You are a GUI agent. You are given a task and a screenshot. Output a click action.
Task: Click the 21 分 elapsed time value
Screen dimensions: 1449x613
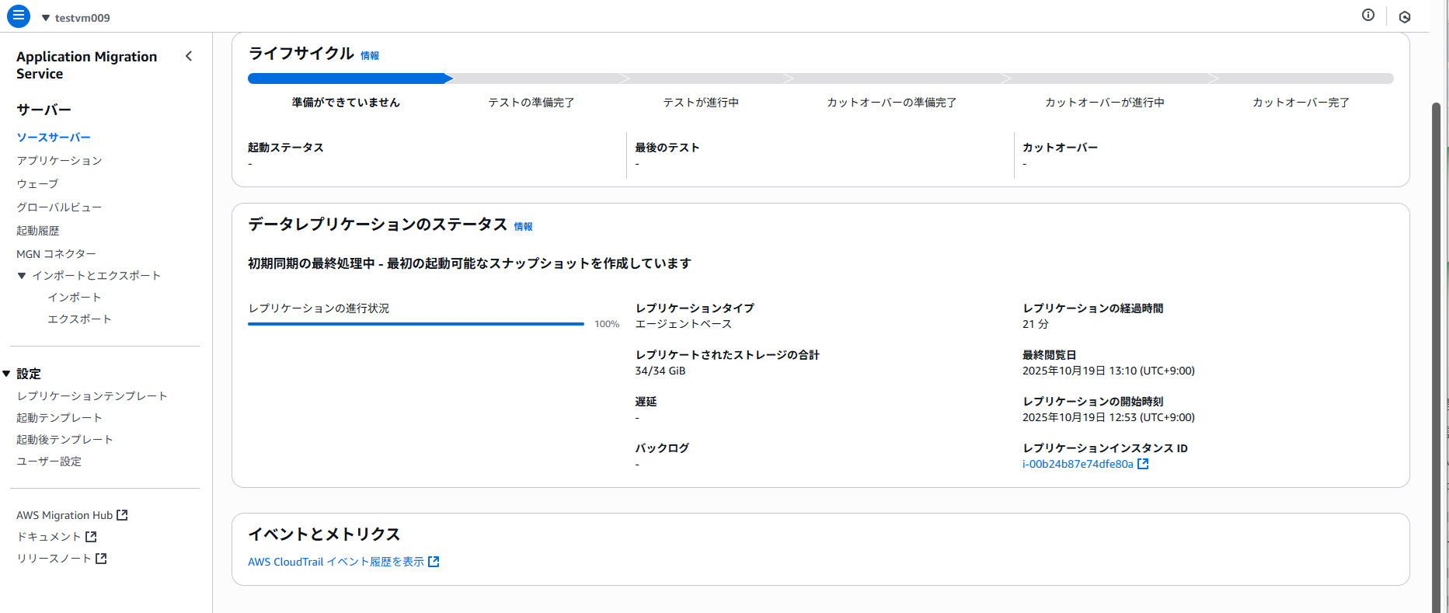1036,324
